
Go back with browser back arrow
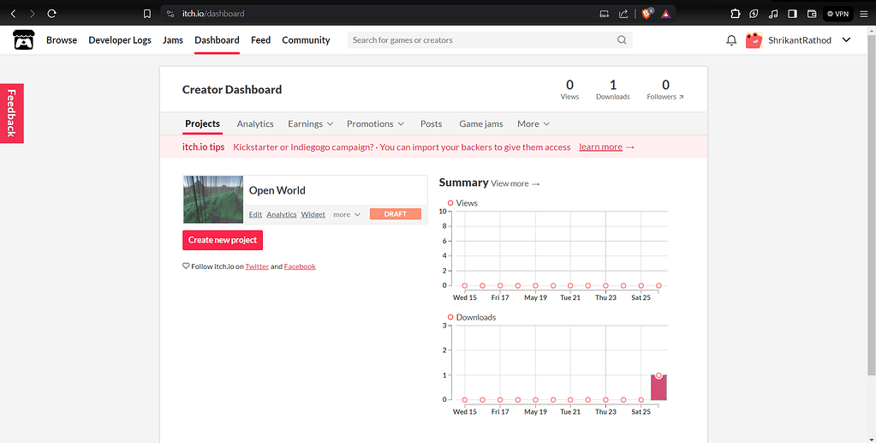tap(14, 14)
